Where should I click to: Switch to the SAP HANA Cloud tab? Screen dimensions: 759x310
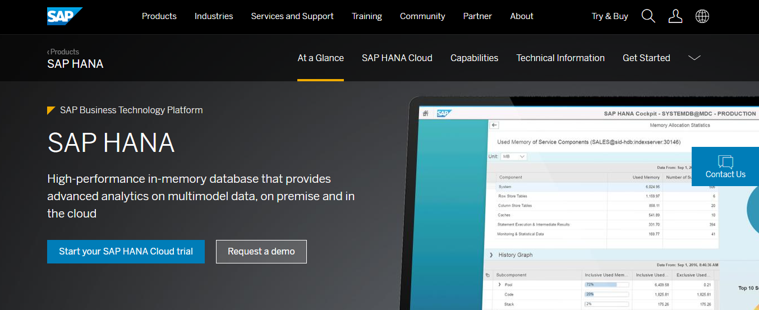pyautogui.click(x=397, y=58)
